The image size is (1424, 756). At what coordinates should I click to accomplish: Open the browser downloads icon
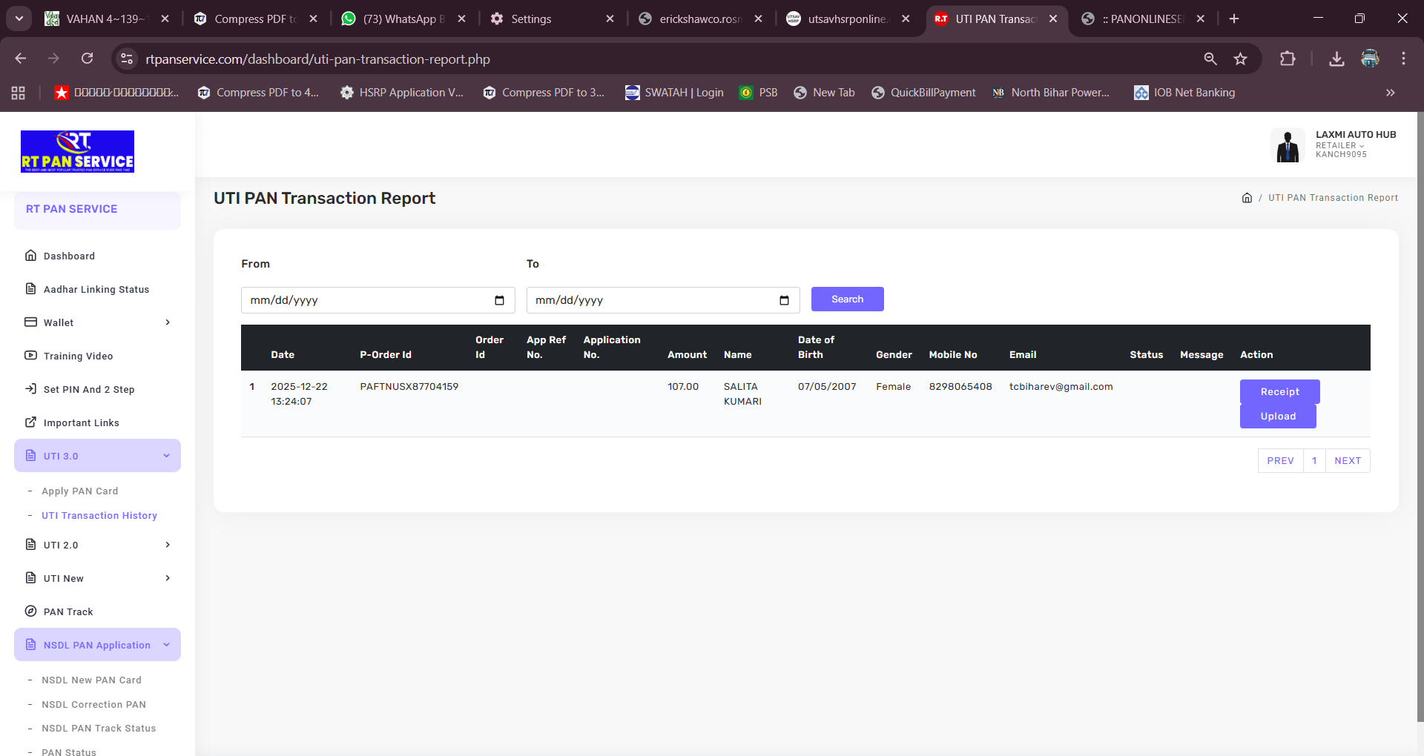tap(1336, 59)
